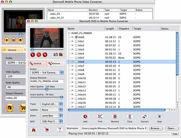Open the red home icon
This screenshot has width=181, height=138.
34,130
